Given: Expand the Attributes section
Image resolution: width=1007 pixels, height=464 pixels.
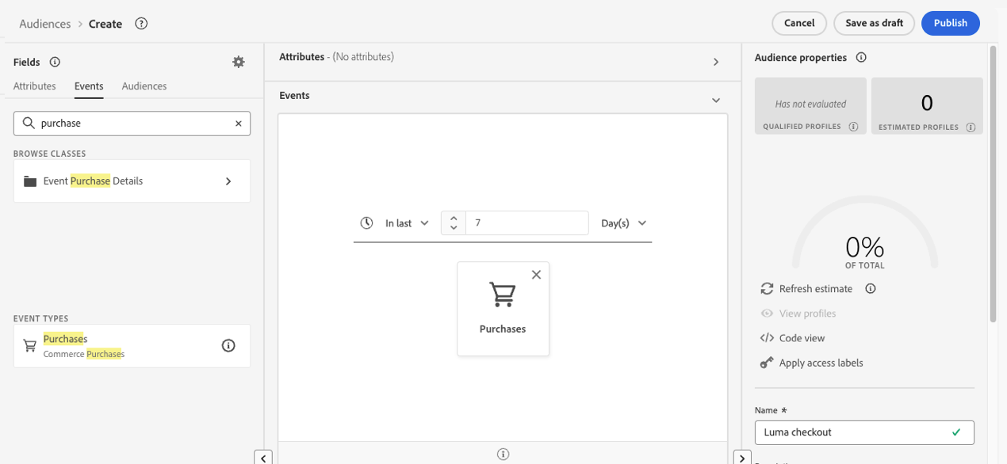Looking at the screenshot, I should point(716,62).
